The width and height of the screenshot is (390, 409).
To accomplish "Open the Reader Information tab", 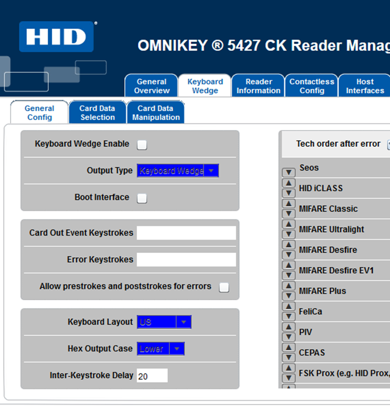I will click(x=259, y=86).
